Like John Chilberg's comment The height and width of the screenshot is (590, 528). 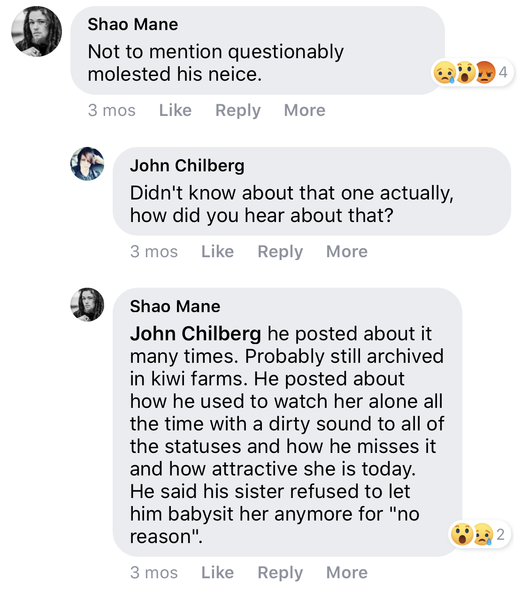tap(217, 252)
